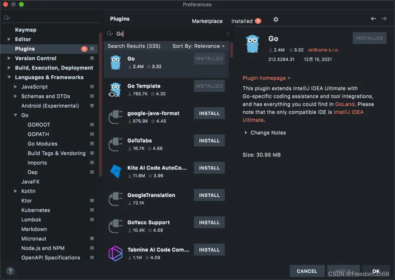Screen dimensions: 395x280
Task: Click the forward navigation arrow
Action: point(384,19)
